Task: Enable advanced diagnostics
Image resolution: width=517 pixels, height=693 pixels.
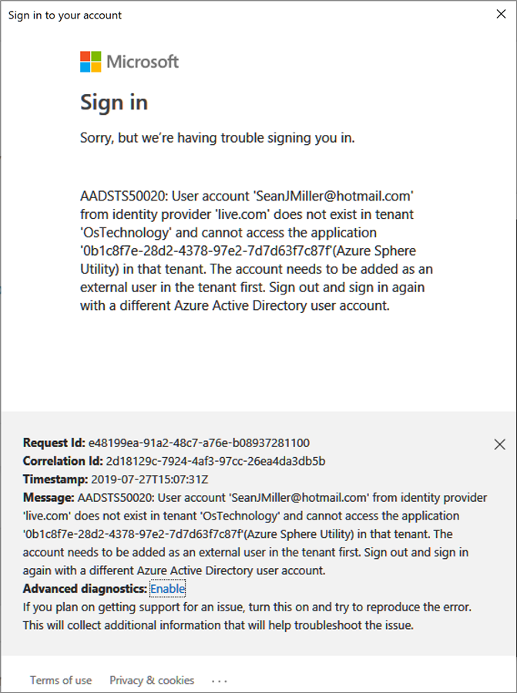Action: [167, 589]
